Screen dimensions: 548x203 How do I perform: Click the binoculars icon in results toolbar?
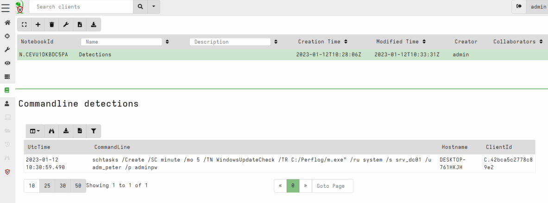tap(51, 131)
